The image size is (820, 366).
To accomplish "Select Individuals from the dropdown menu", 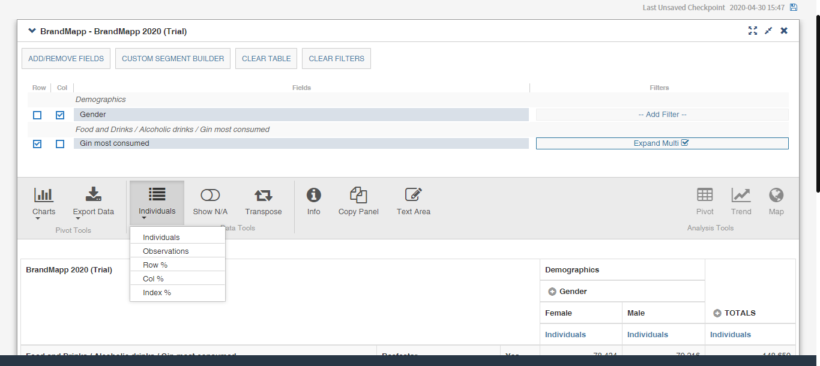I will tap(178, 237).
